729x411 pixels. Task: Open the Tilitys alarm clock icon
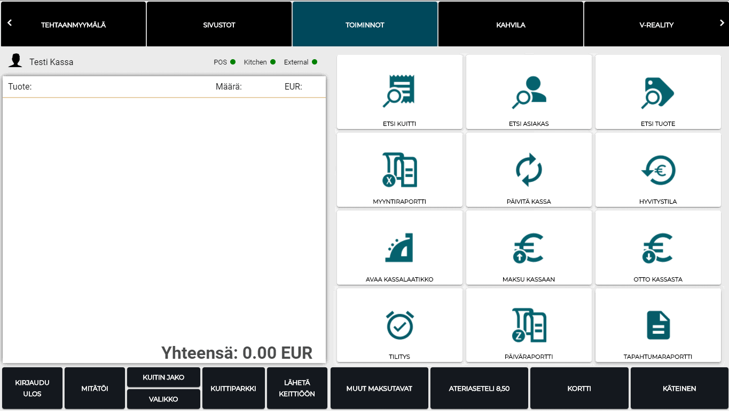399,325
